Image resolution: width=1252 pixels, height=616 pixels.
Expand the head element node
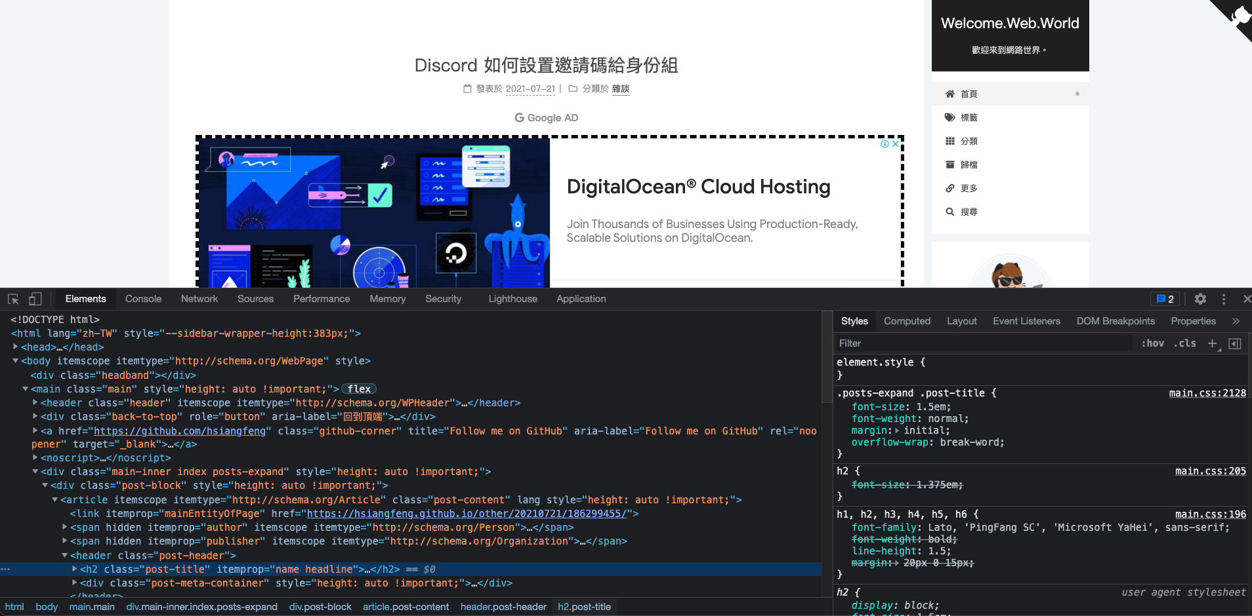point(16,347)
